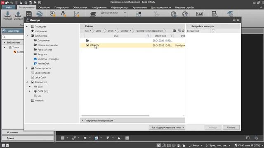This screenshot has height=148, width=264.
Task: Sort the file list by the Имя column header
Action: (x=116, y=36)
